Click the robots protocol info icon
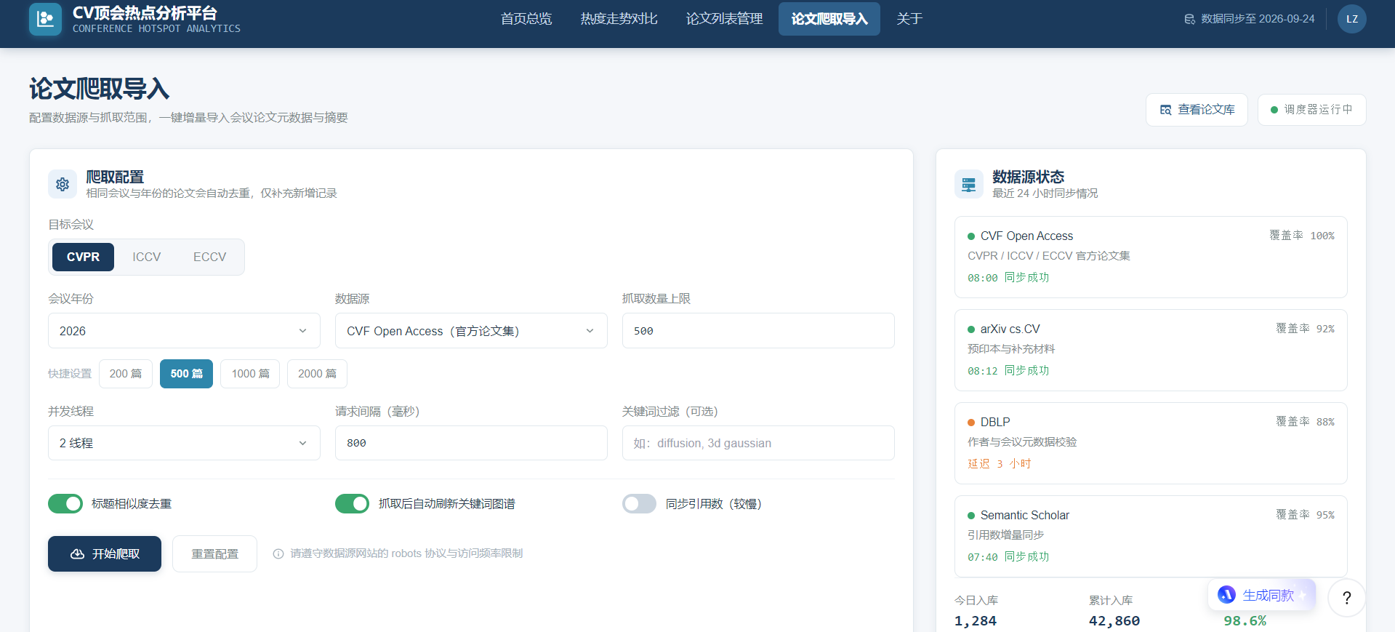The image size is (1395, 632). pyautogui.click(x=278, y=554)
